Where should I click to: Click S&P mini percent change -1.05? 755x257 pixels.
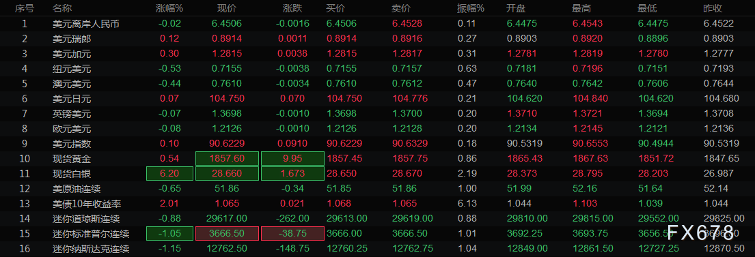click(169, 233)
